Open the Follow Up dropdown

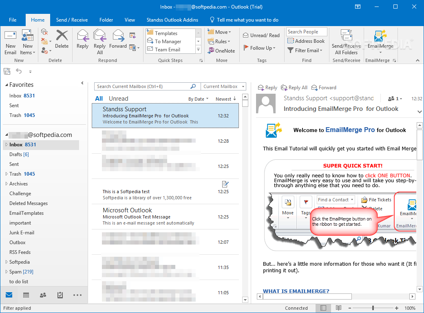tap(259, 48)
